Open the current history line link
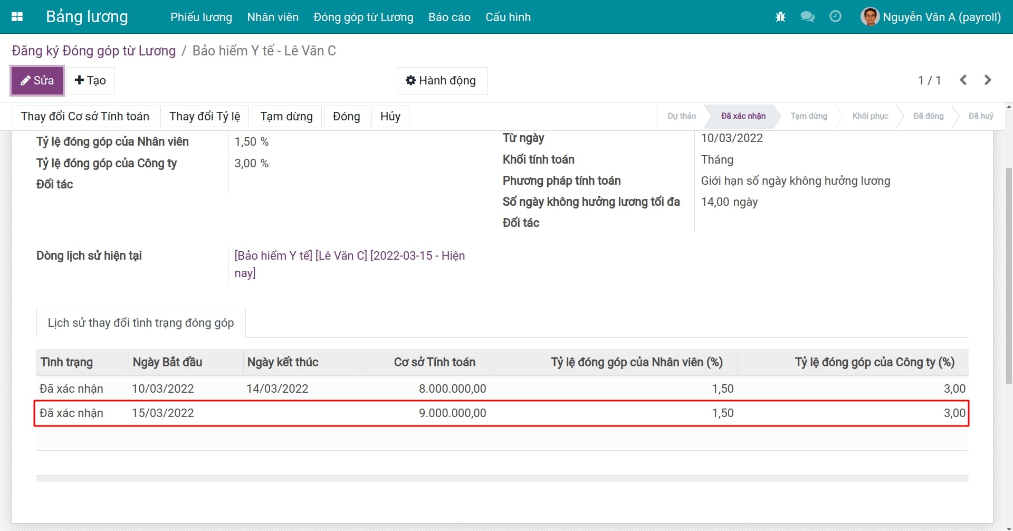1013x531 pixels. click(x=349, y=256)
